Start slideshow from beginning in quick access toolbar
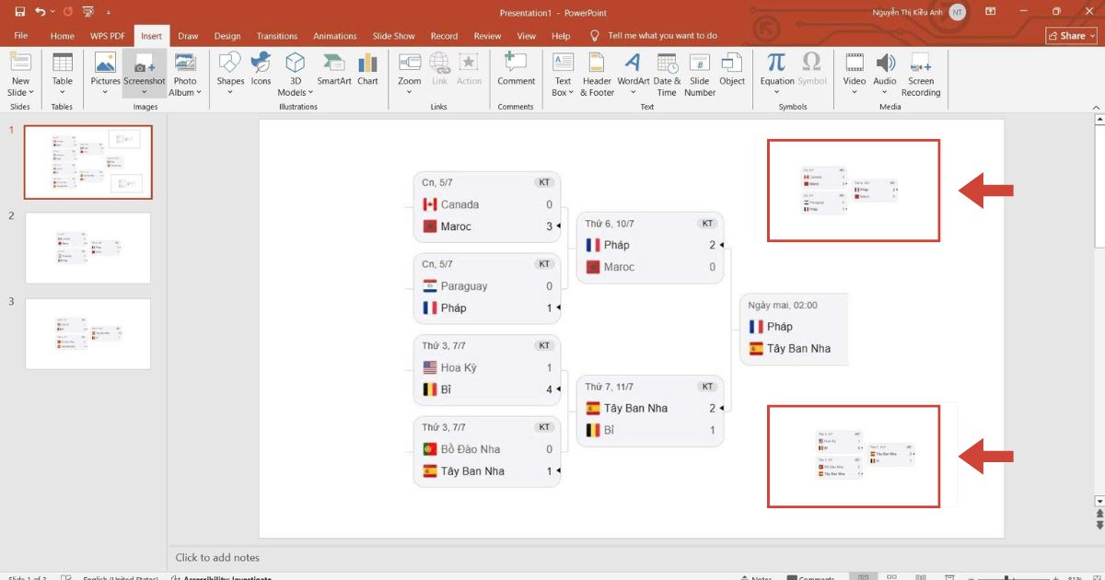 pos(89,12)
